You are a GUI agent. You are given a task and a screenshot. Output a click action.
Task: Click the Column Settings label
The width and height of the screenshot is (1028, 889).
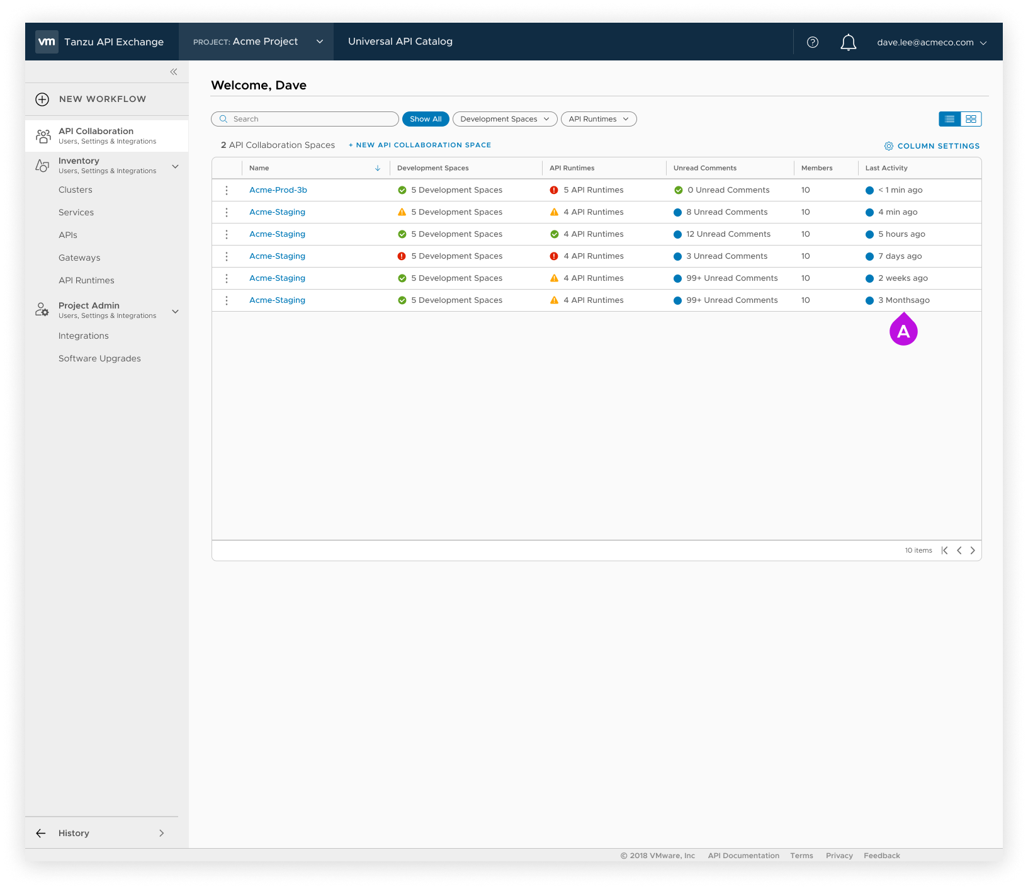coord(939,146)
